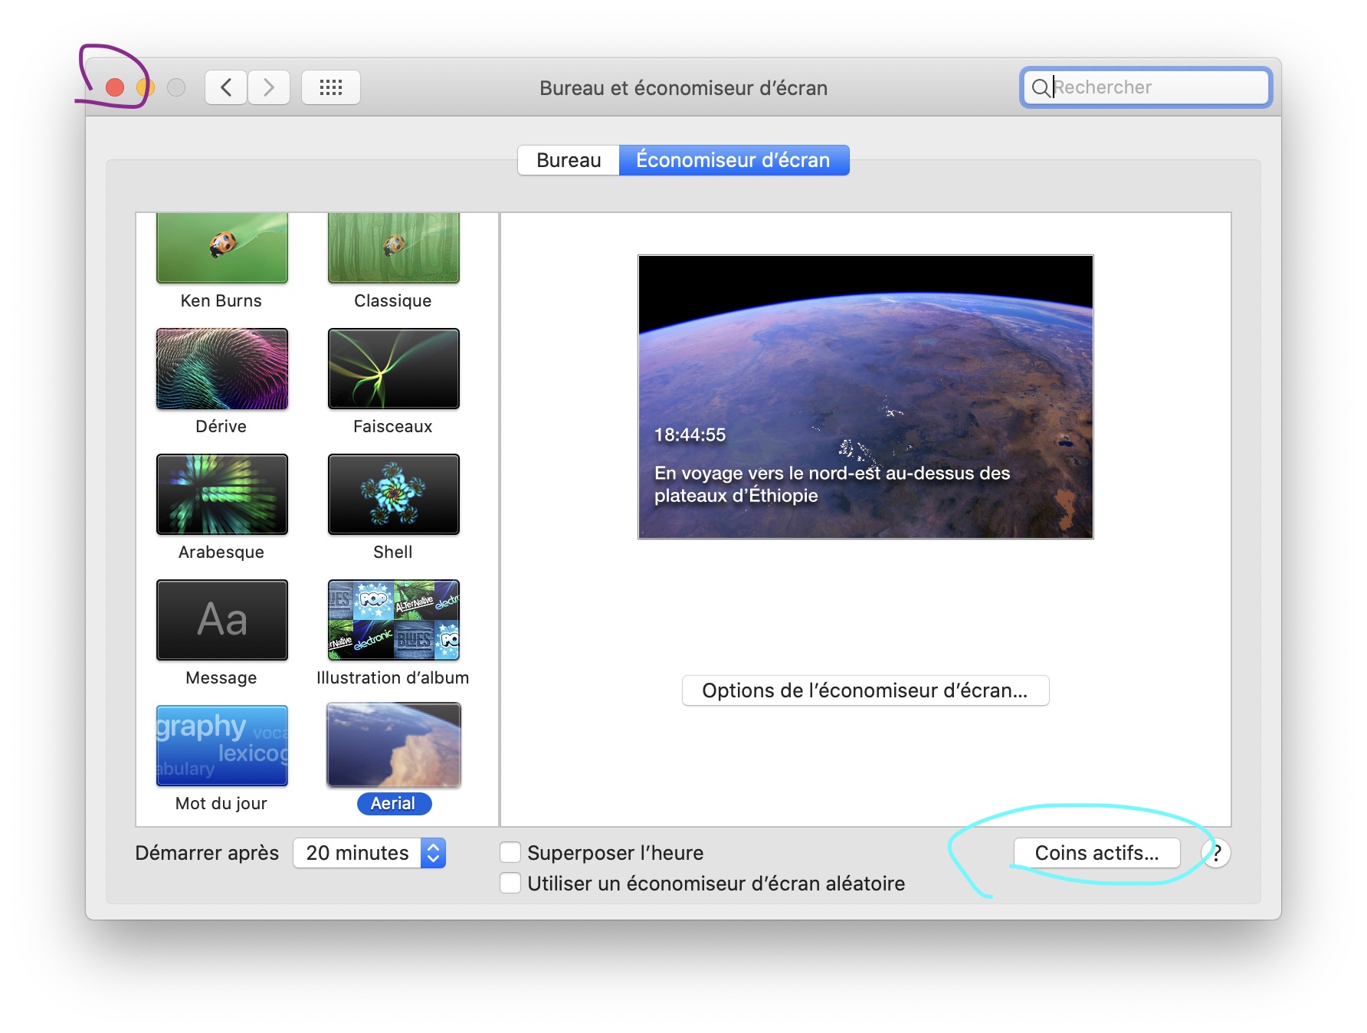This screenshot has width=1367, height=1033.
Task: Select the Message screen saver thumbnail
Action: click(x=222, y=620)
